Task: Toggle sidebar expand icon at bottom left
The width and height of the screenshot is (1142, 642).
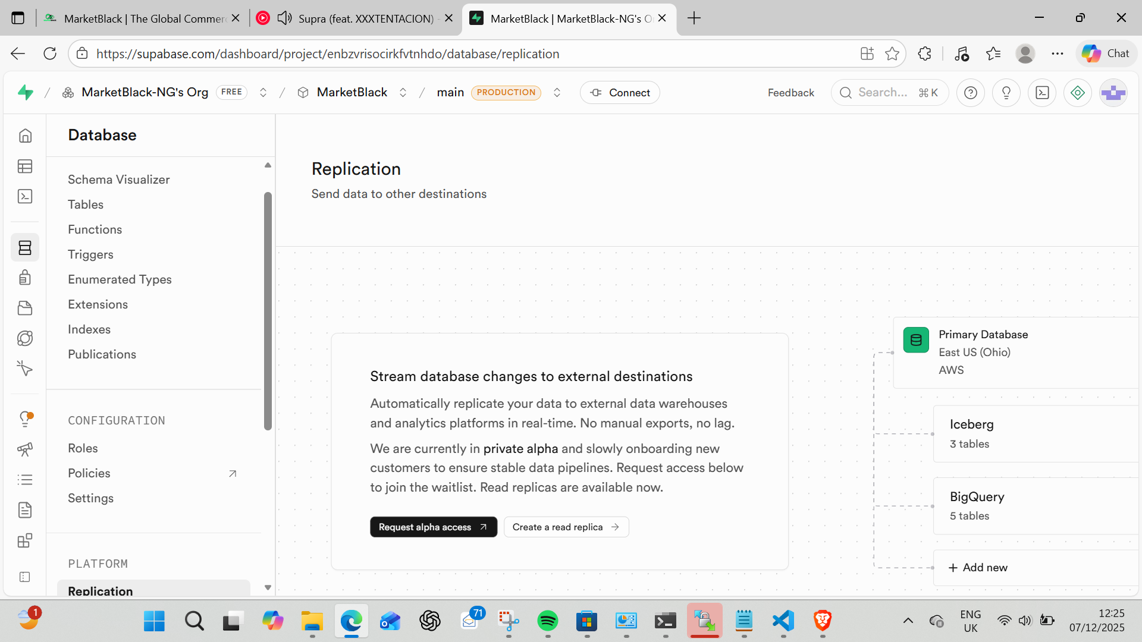Action: [x=25, y=577]
